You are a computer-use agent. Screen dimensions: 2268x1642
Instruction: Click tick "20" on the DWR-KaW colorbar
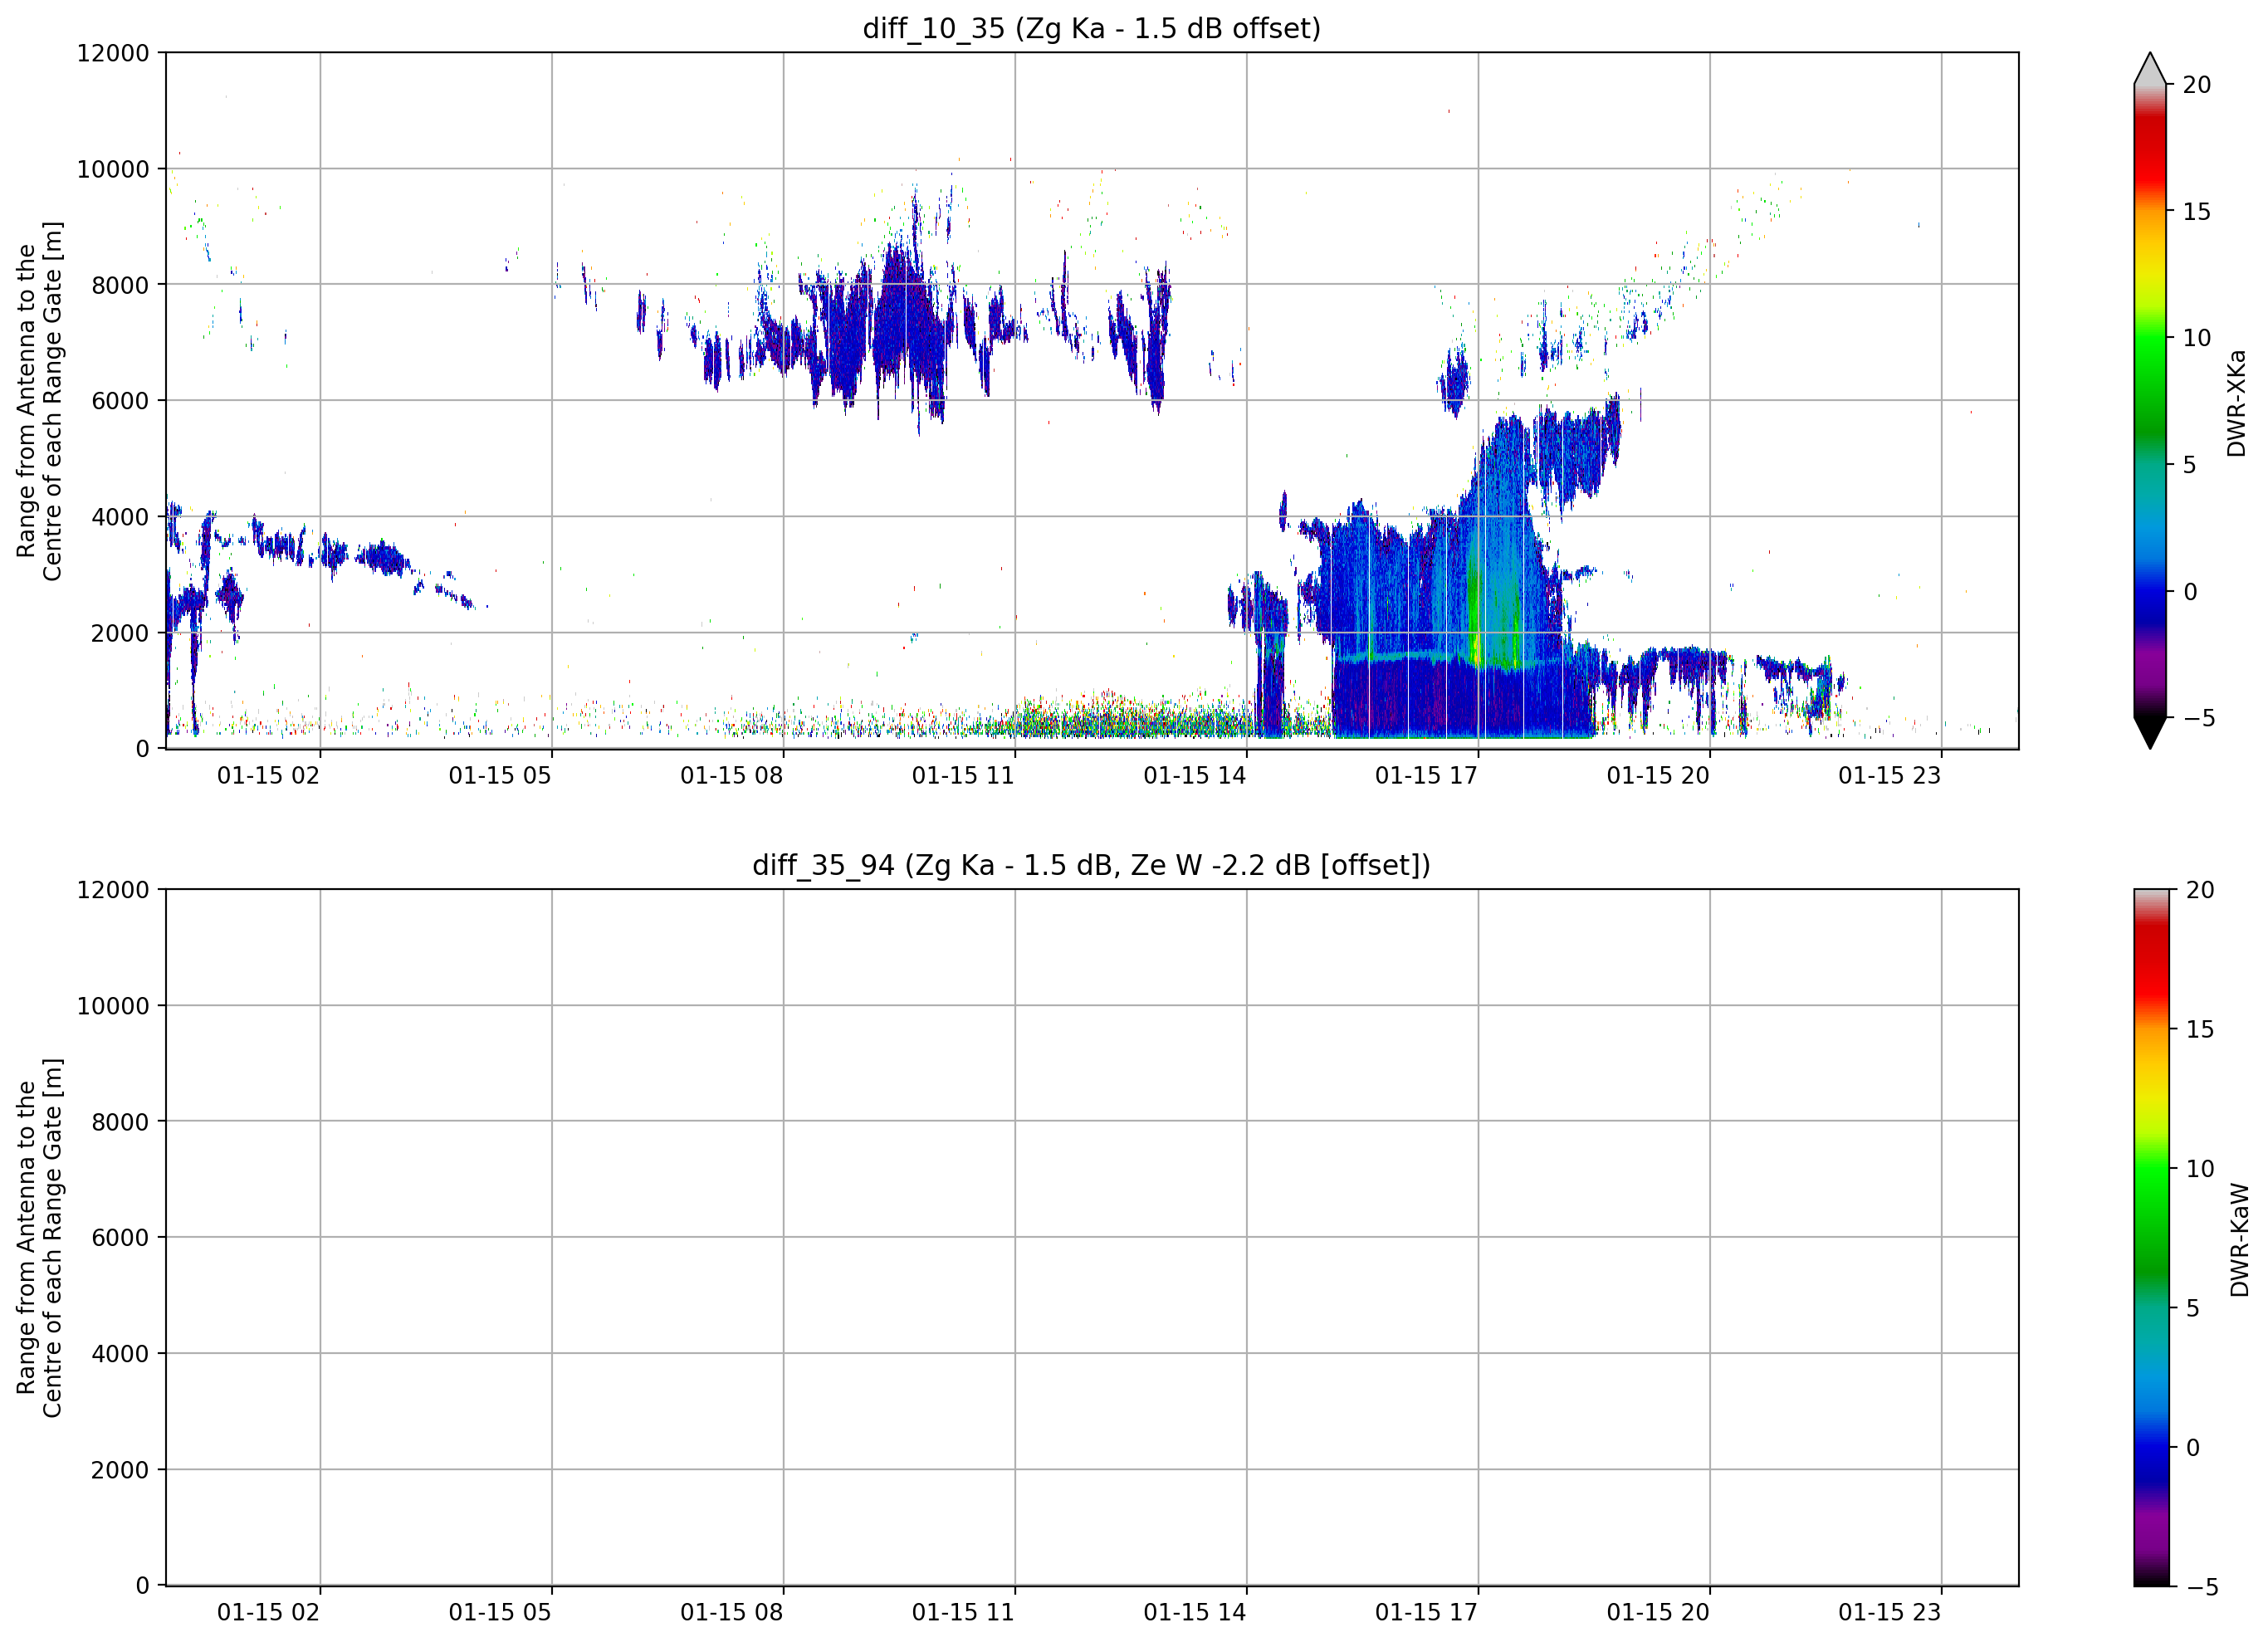[2200, 890]
